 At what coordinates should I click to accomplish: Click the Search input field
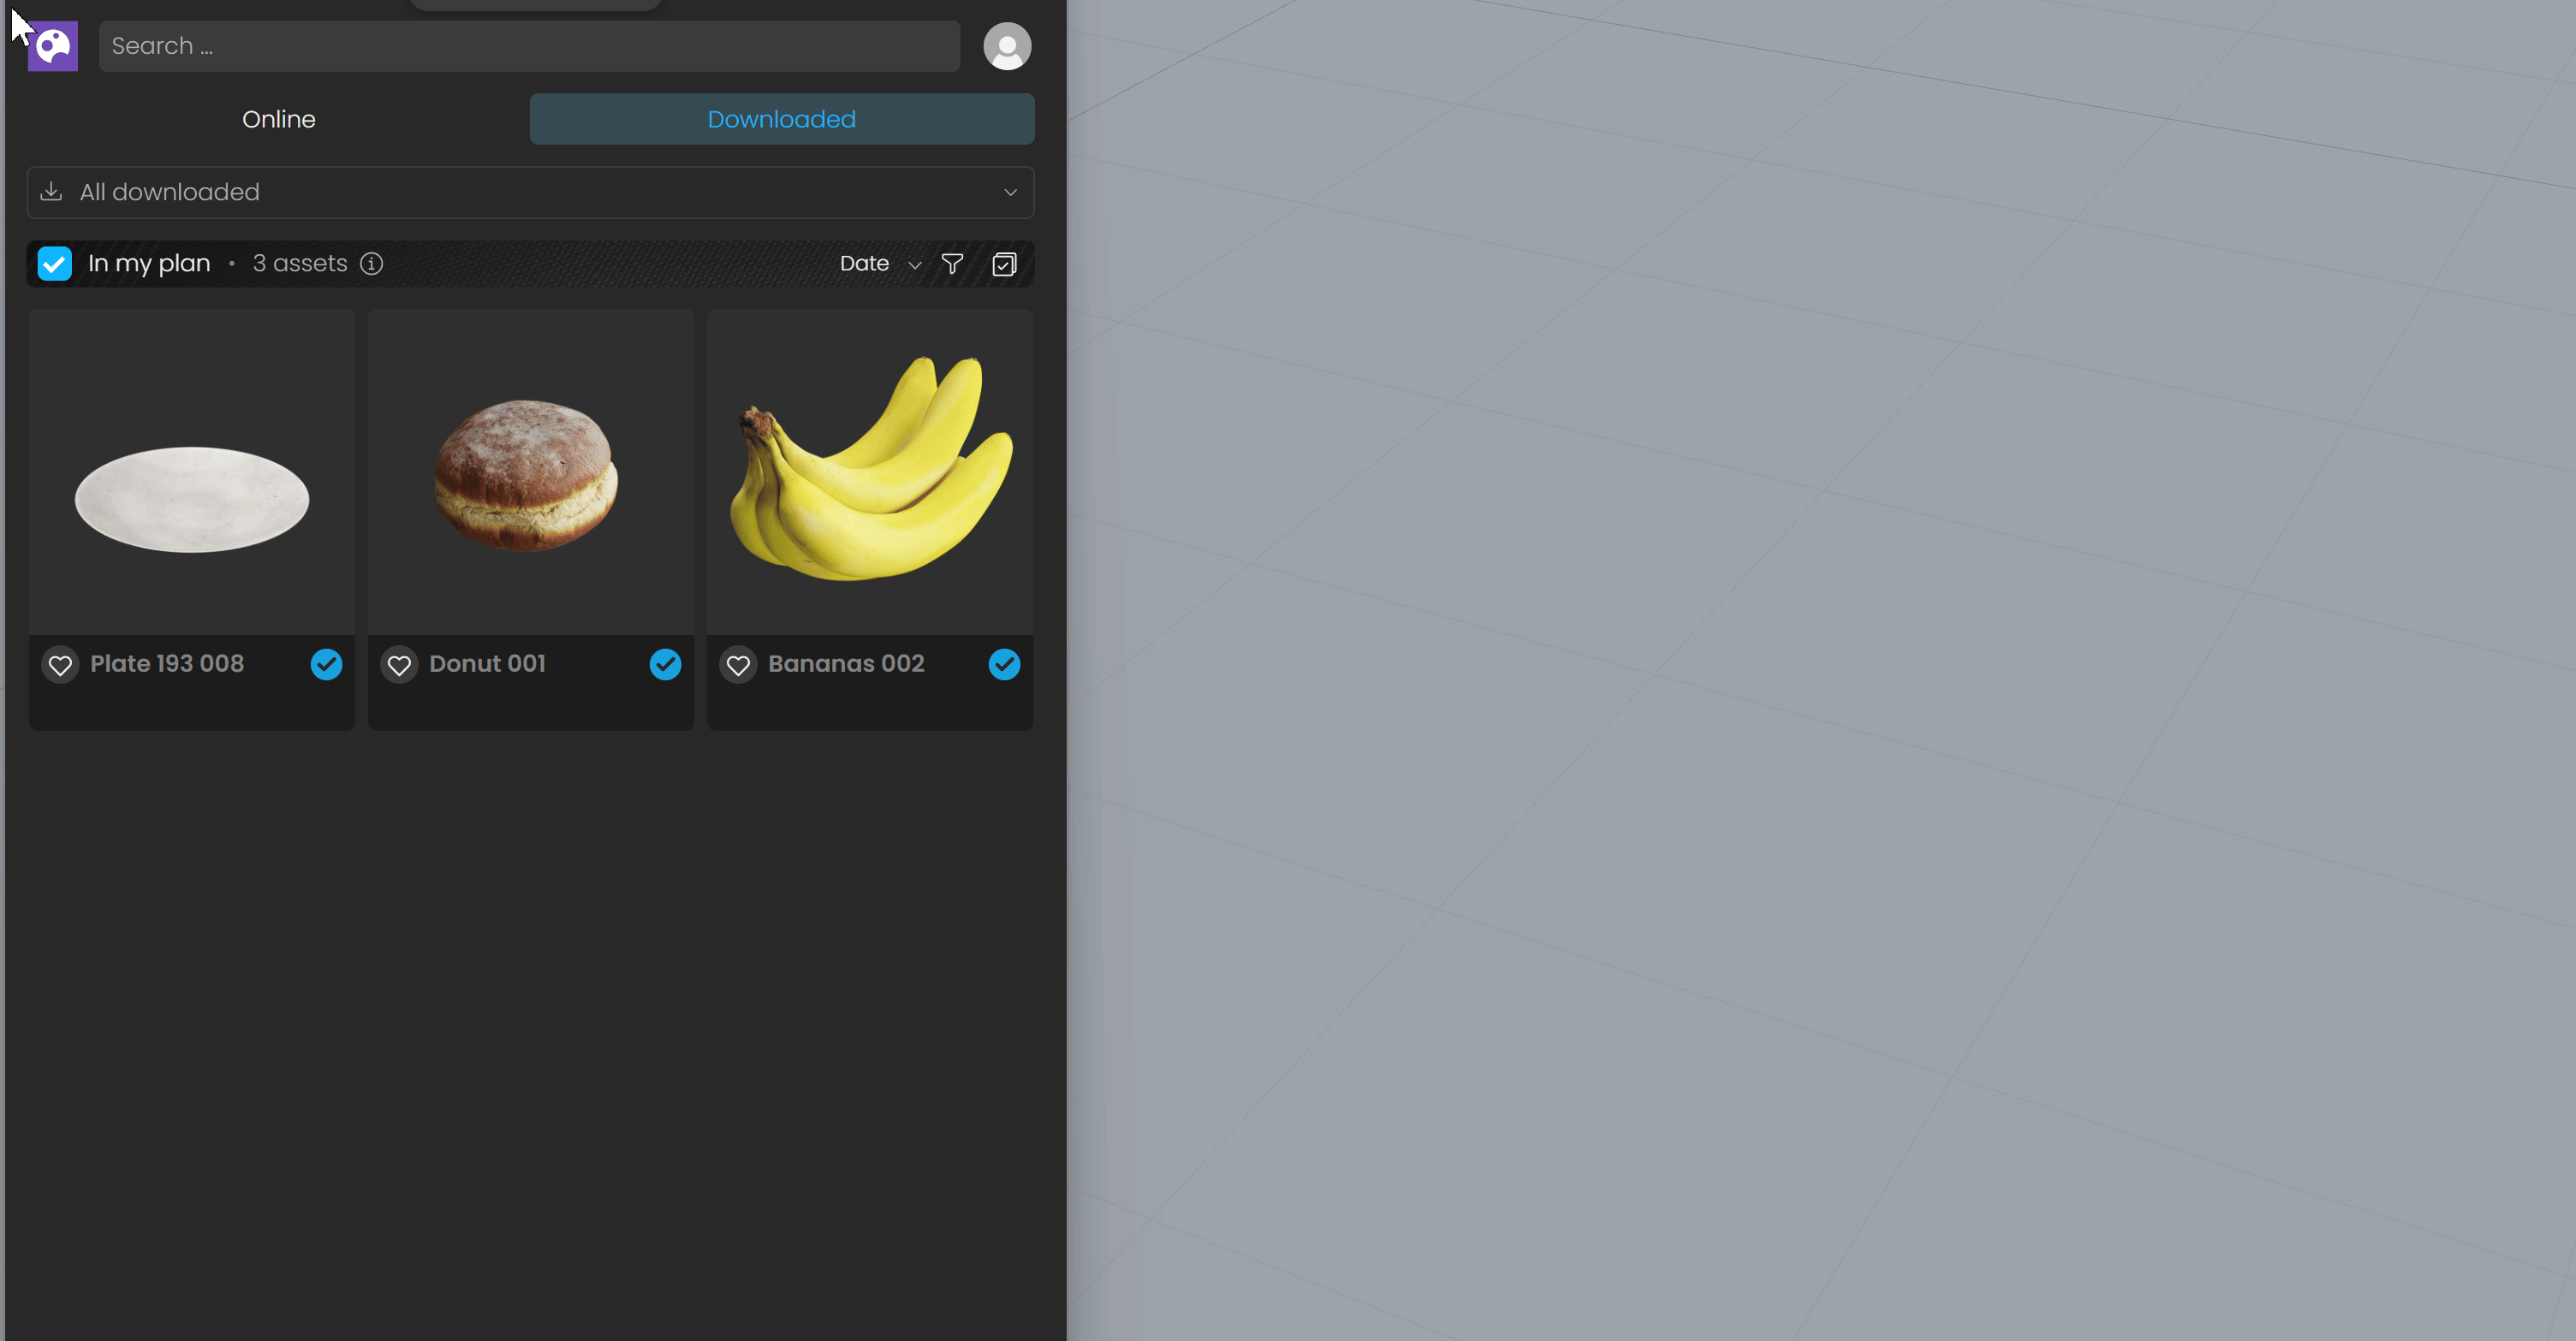click(529, 46)
